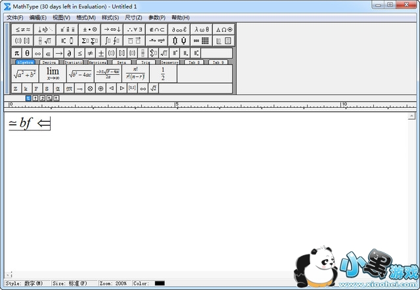420x290 pixels.
Task: Insert the pi symbol
Action: 17,53
